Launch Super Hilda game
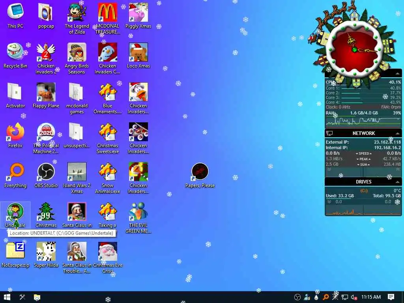Screen dimensions: 404x303 (46, 254)
